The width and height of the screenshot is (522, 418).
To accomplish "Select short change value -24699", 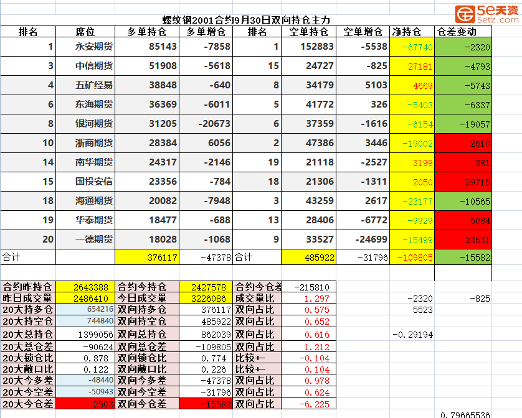I will tap(363, 239).
